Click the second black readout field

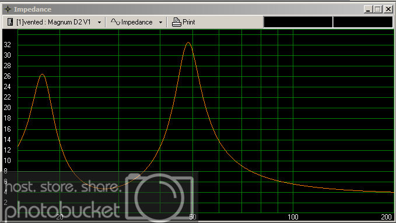(x=363, y=22)
